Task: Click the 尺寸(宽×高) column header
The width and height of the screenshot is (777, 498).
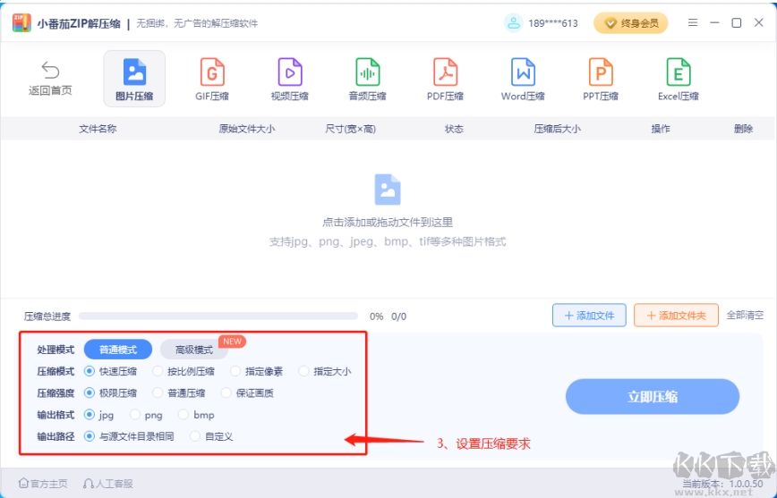Action: (x=350, y=129)
